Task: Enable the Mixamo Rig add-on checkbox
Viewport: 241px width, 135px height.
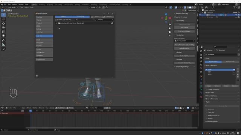Action: [59, 23]
